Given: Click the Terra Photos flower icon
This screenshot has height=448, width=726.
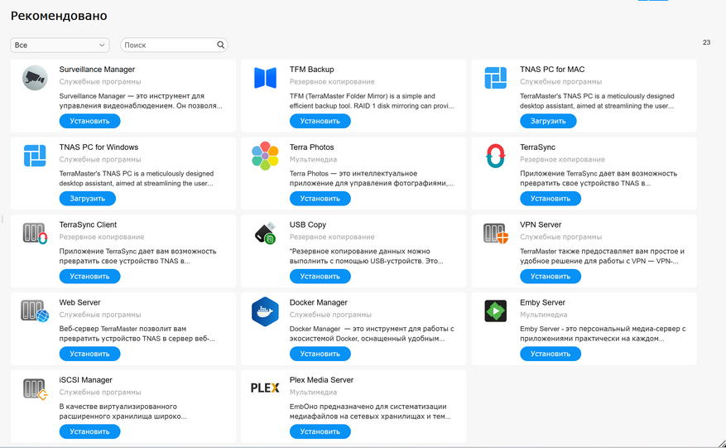Looking at the screenshot, I should click(x=265, y=156).
